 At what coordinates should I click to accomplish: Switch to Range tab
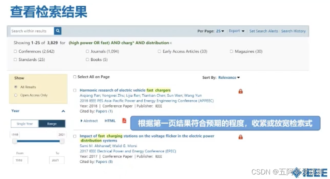tap(52, 124)
